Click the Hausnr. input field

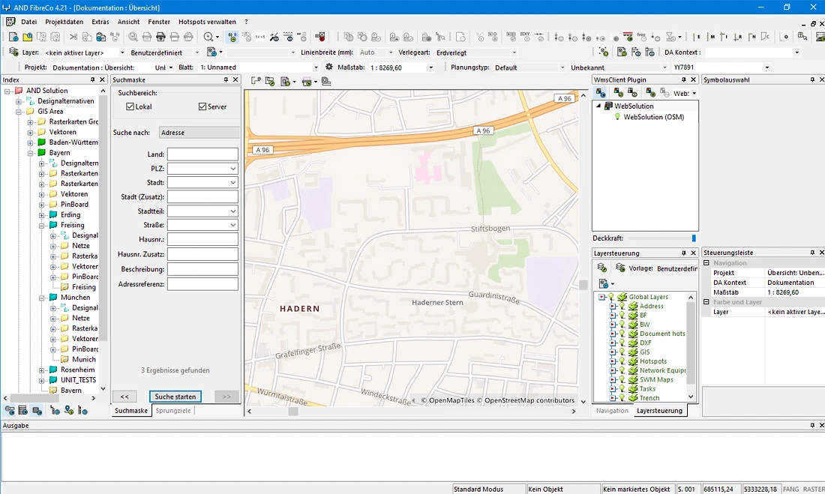click(x=202, y=239)
